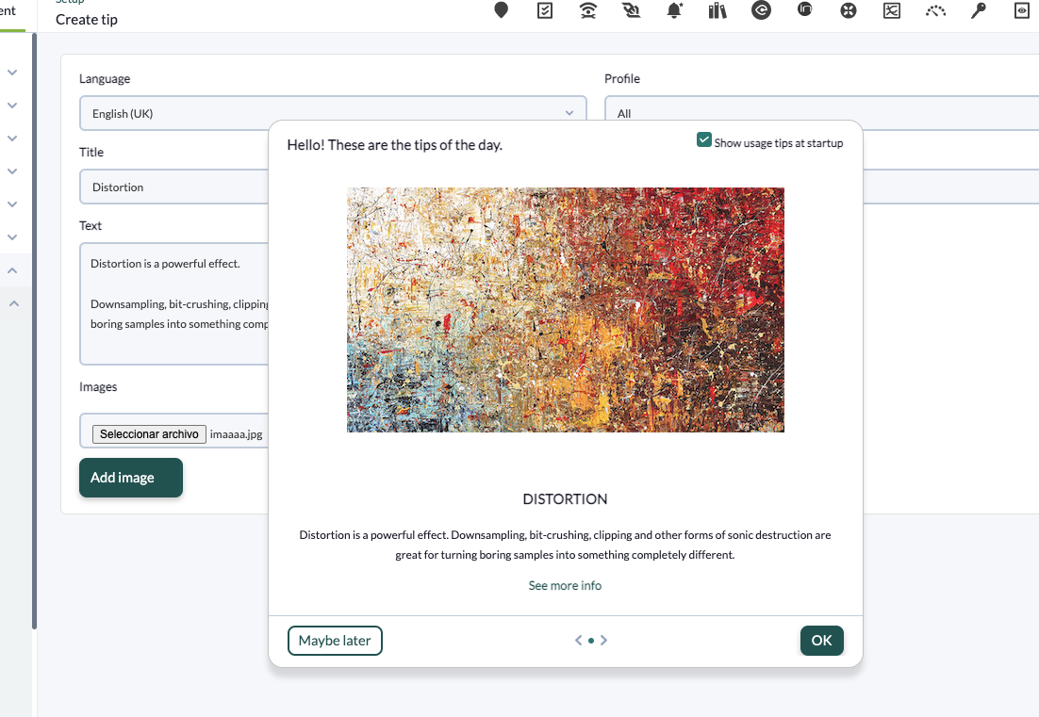Click the map pin icon in header
The height and width of the screenshot is (717, 1039).
click(x=501, y=10)
